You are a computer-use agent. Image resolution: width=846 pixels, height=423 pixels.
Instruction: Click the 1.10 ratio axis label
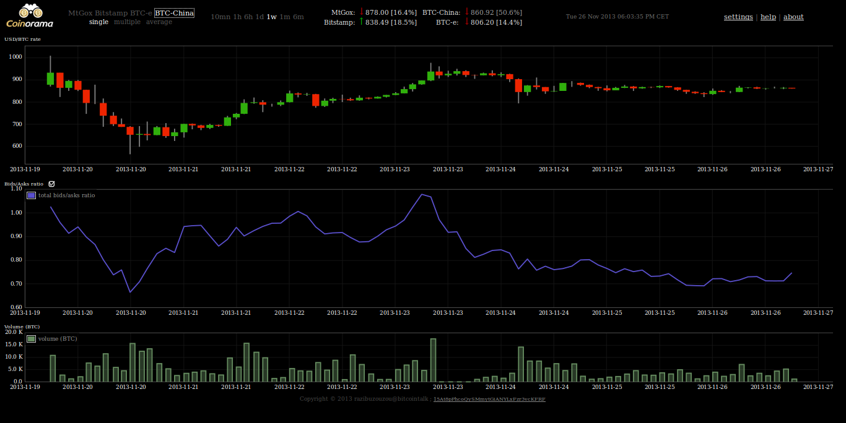tap(17, 189)
